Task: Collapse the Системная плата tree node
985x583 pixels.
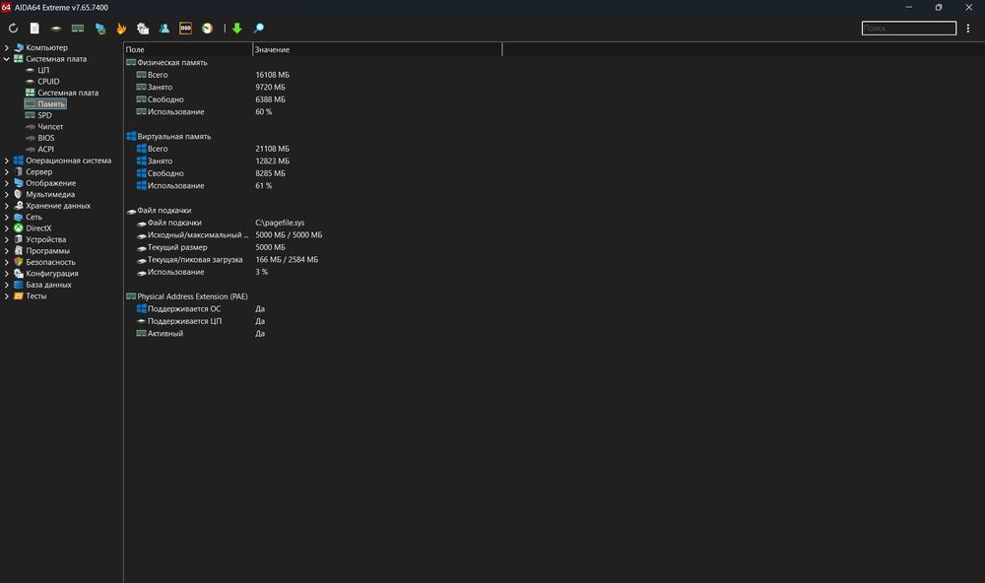Action: tap(7, 59)
